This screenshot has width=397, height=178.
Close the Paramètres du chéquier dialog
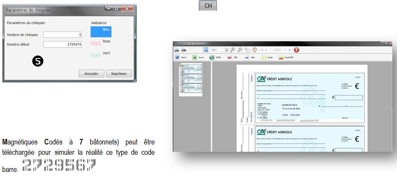[127, 8]
